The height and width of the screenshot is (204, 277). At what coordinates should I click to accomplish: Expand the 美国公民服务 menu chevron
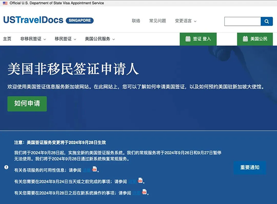click(114, 39)
